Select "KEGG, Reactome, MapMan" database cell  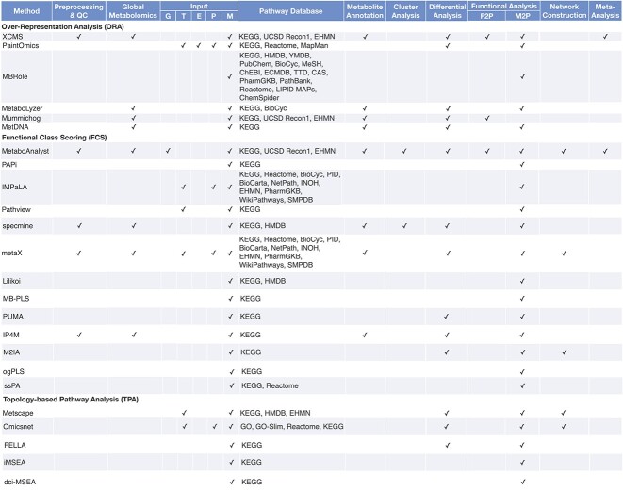click(x=284, y=45)
